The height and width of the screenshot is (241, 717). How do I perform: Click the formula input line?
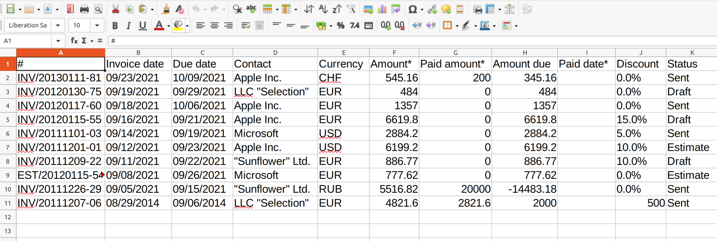click(403, 41)
